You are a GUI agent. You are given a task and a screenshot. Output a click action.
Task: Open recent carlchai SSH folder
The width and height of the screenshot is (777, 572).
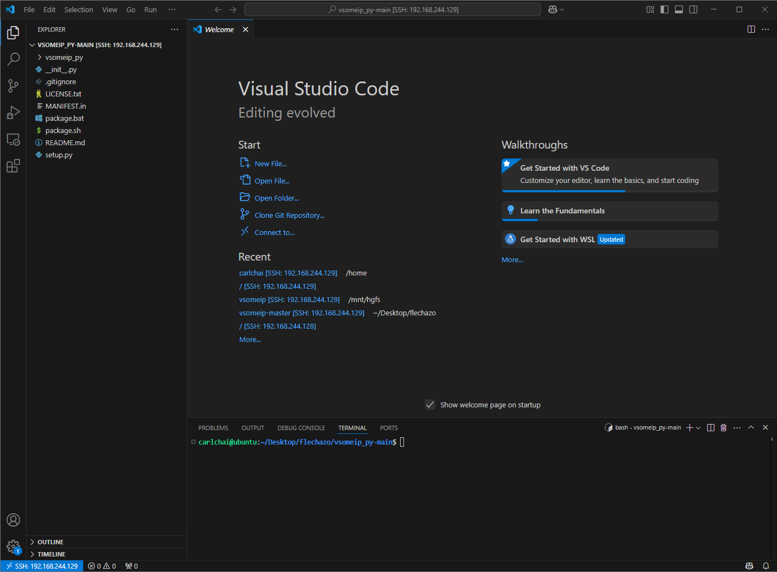[x=288, y=273]
